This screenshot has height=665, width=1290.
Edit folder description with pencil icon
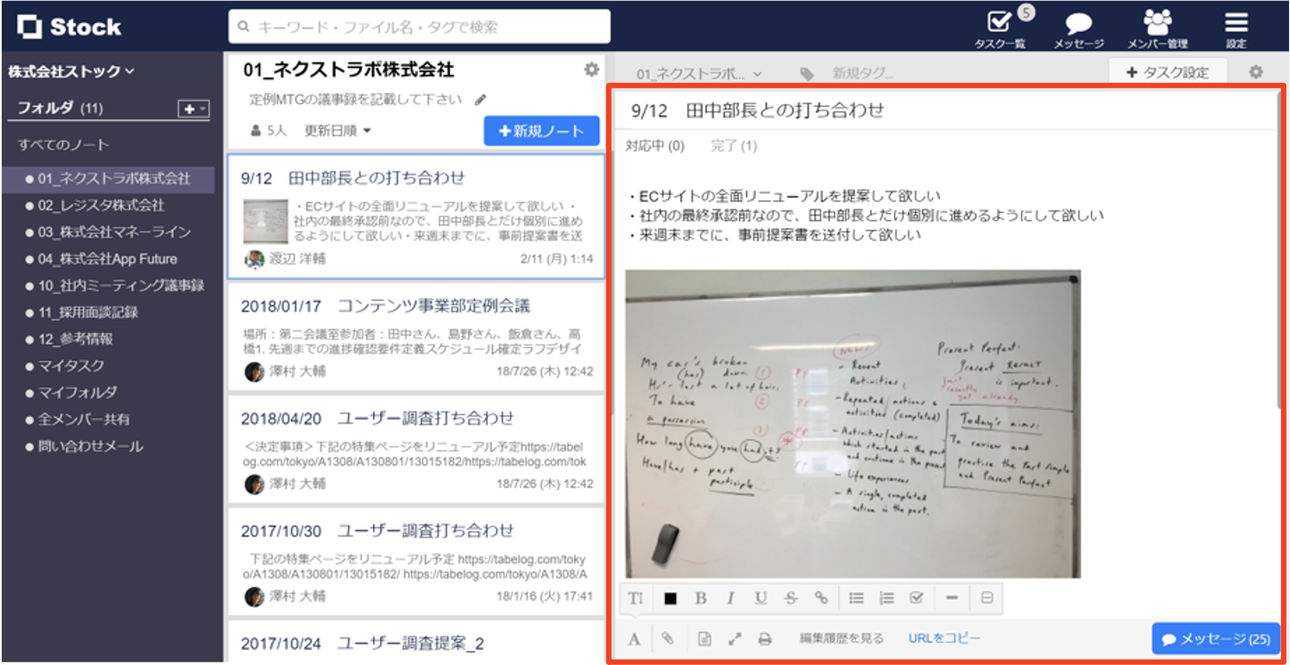(x=480, y=99)
